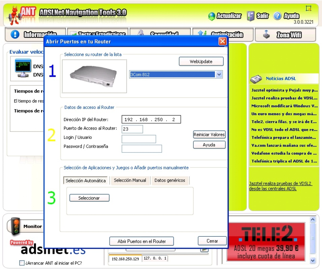Screen dimensions: 322x269
Task: Click the Ayuda question mark icon
Action: (277, 16)
